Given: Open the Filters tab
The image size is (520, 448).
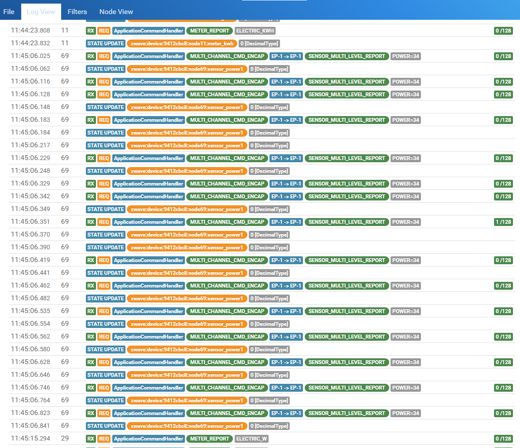Looking at the screenshot, I should click(77, 12).
